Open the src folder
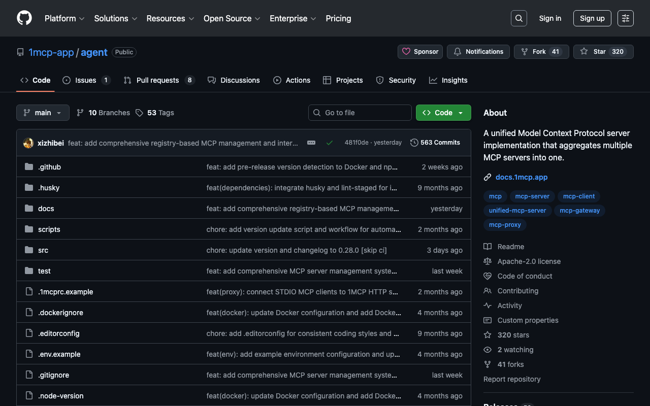 43,250
